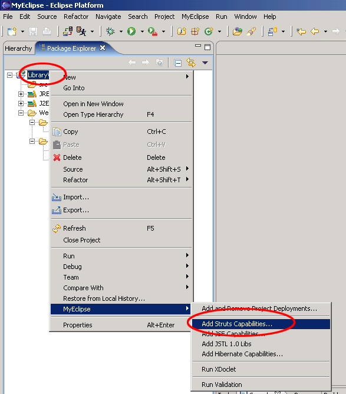The width and height of the screenshot is (346, 394).
Task: Close the Package Explorer tab
Action: (x=103, y=48)
